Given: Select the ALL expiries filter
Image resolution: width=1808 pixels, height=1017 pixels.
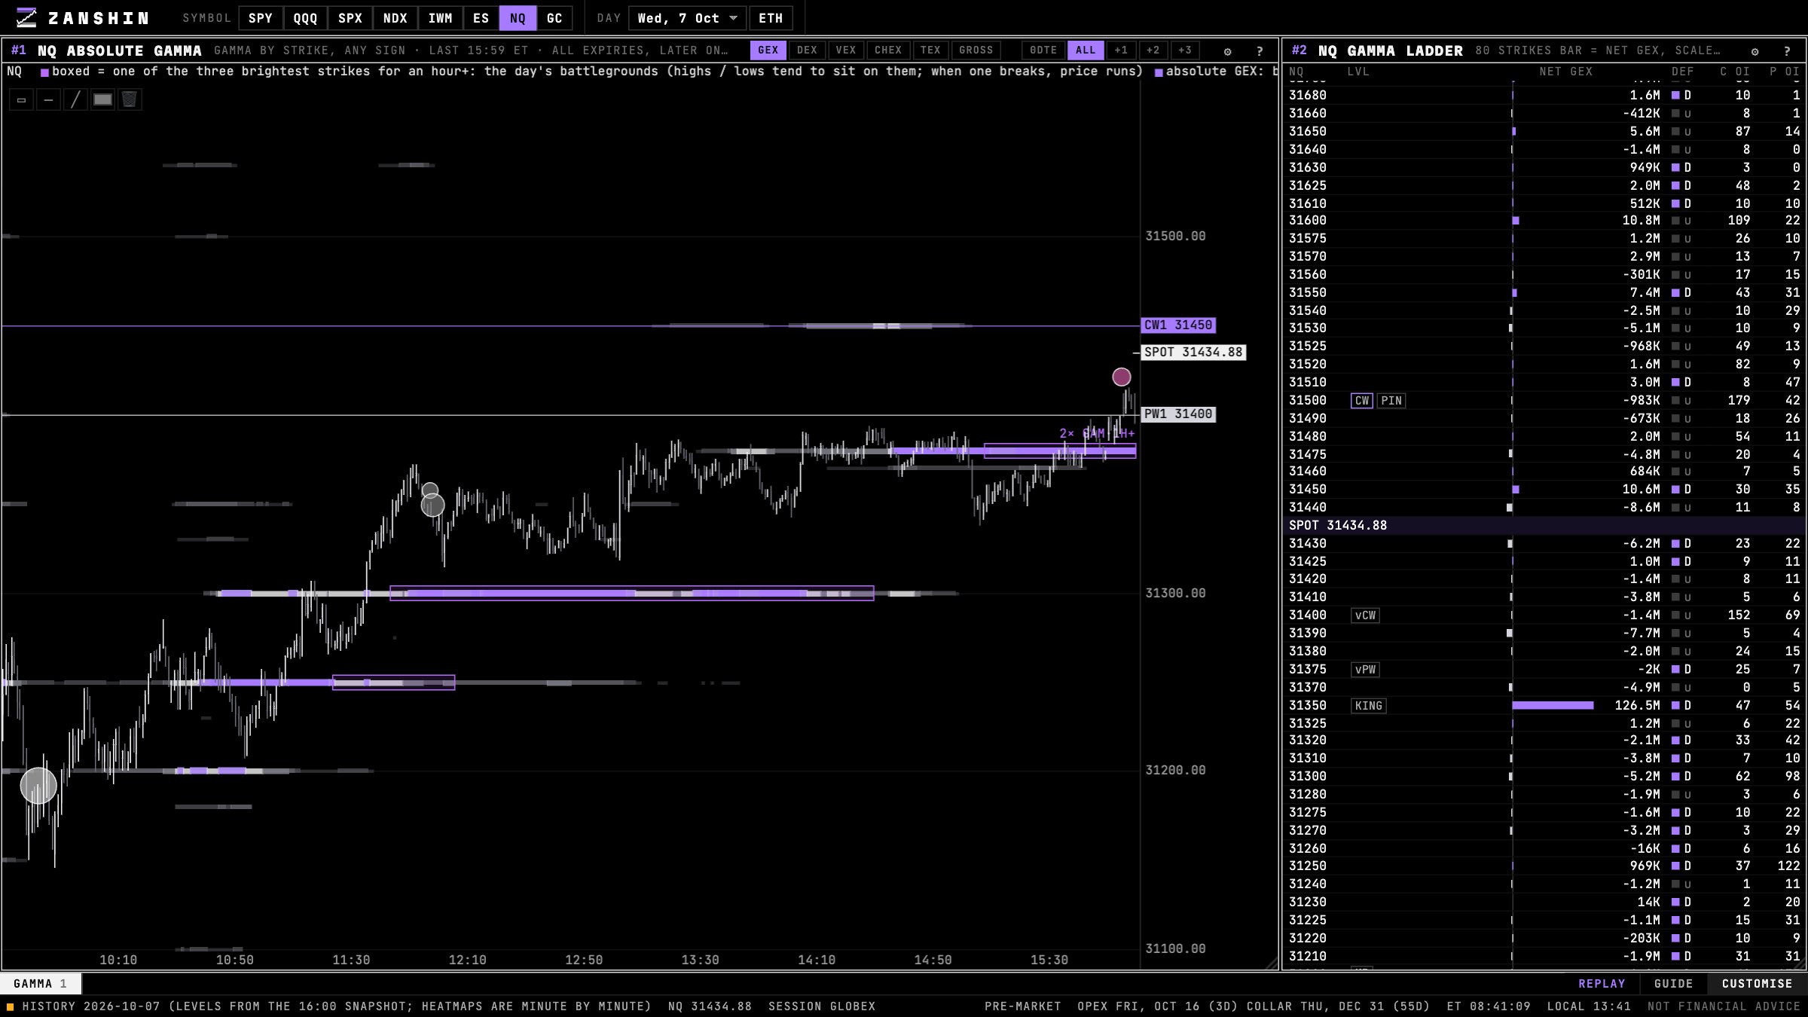Looking at the screenshot, I should tap(1086, 50).
